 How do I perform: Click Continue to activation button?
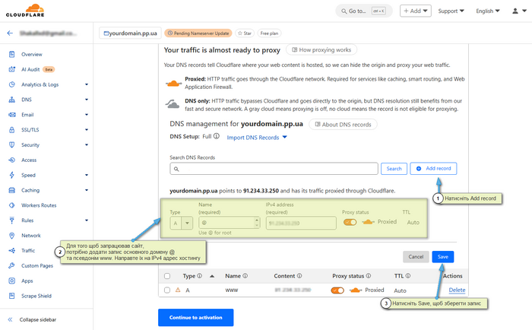(x=196, y=317)
